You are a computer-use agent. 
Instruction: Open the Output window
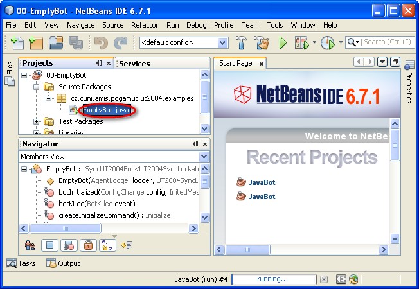point(63,263)
